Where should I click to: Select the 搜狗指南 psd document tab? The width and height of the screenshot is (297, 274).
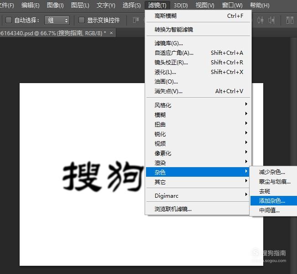tap(57, 33)
